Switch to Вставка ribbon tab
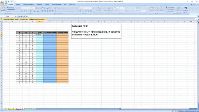 (18, 4)
